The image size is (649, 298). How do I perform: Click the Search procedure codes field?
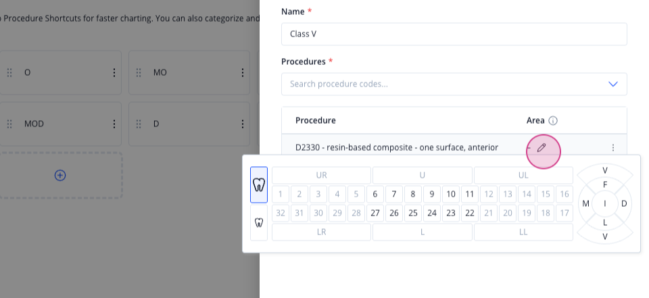pos(454,84)
